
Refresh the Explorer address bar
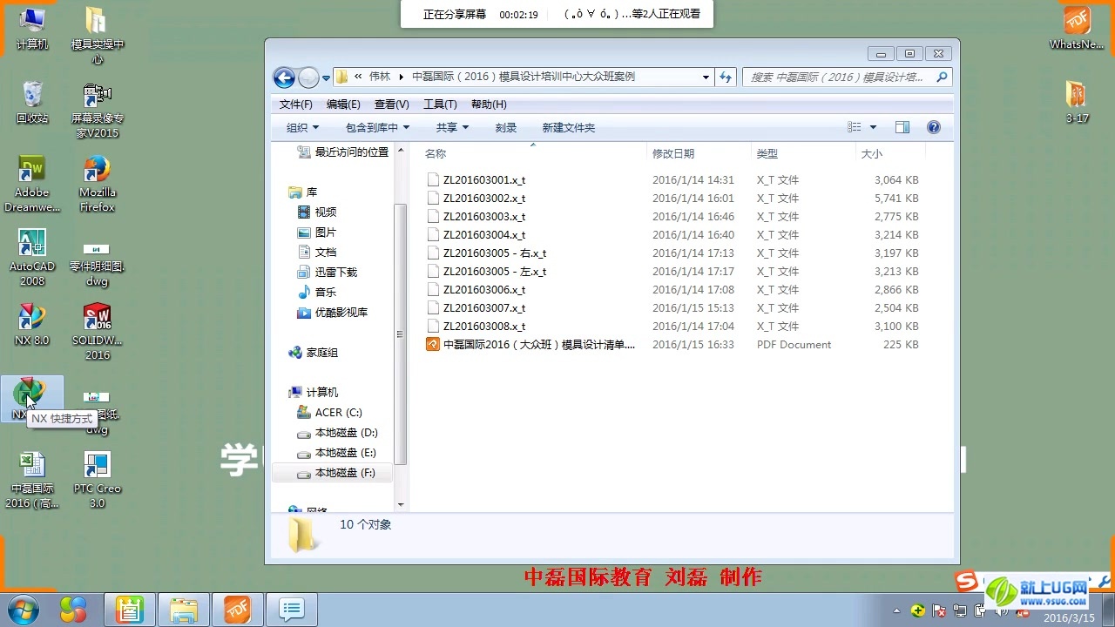tap(726, 77)
